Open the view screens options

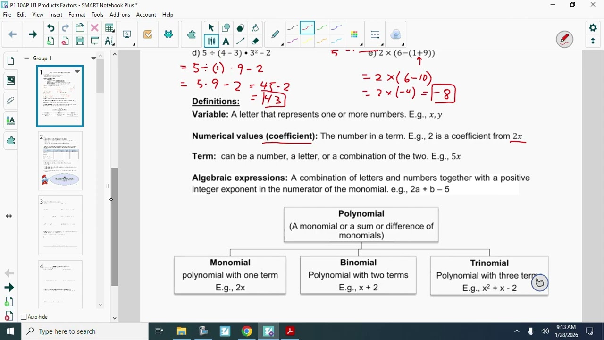127,34
